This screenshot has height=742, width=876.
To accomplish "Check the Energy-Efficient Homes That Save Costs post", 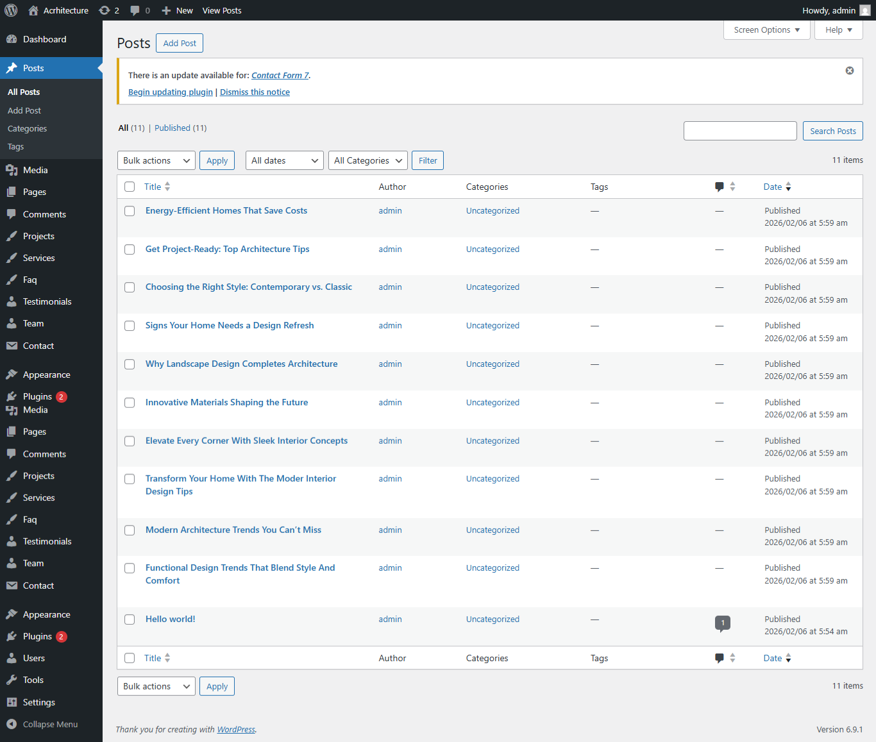I will (130, 211).
